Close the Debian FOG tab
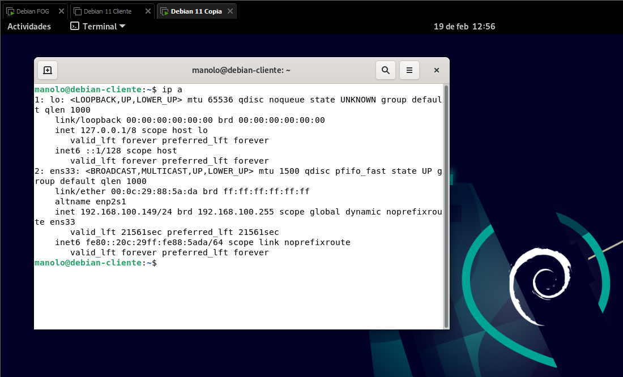 pyautogui.click(x=61, y=11)
